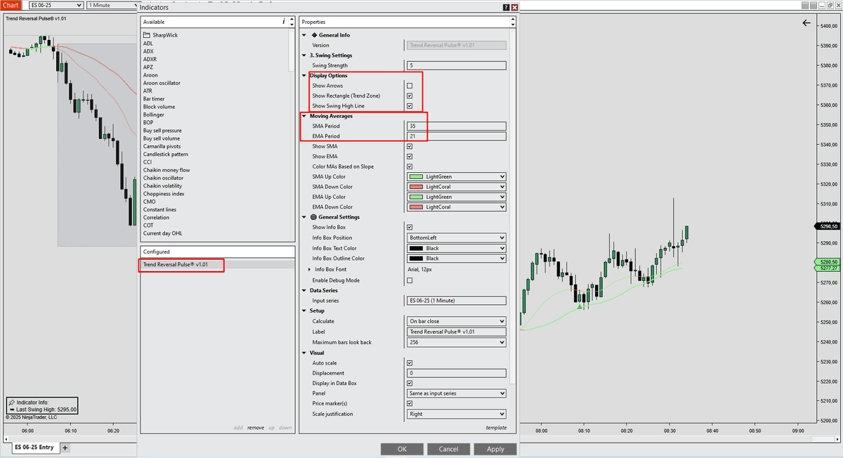Image resolution: width=843 pixels, height=458 pixels.
Task: Uncheck Show Swing High Line
Action: click(411, 105)
